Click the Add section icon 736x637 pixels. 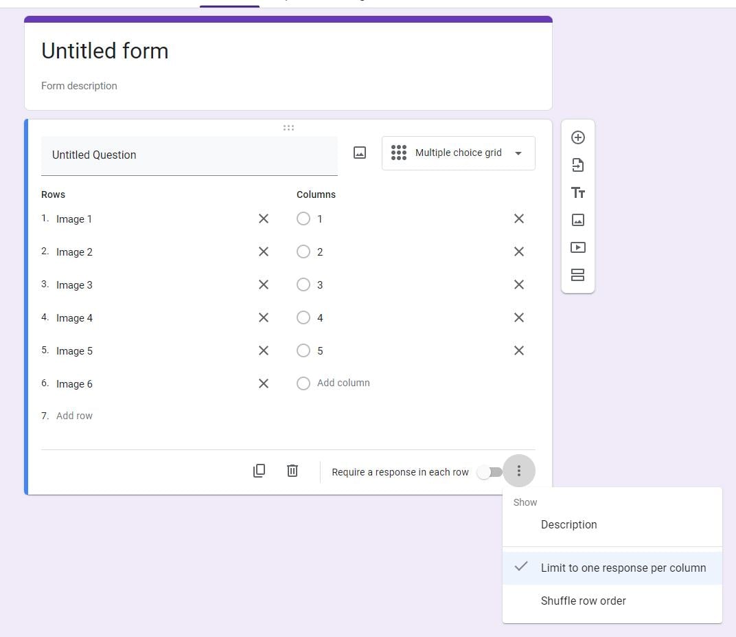[578, 275]
